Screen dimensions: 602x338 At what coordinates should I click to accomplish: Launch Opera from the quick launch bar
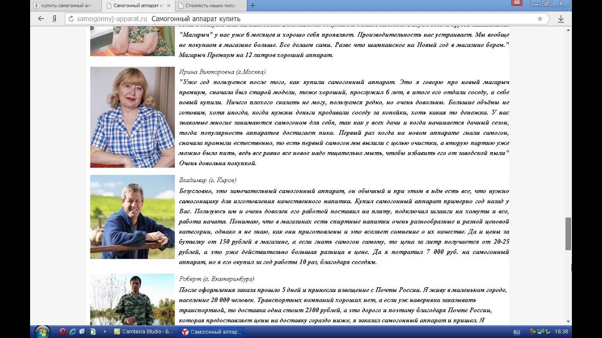tap(63, 331)
